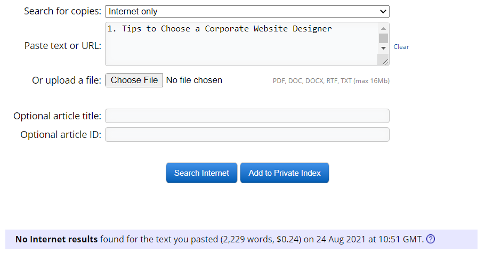
Task: Click inside the paste text area
Action: 241,44
